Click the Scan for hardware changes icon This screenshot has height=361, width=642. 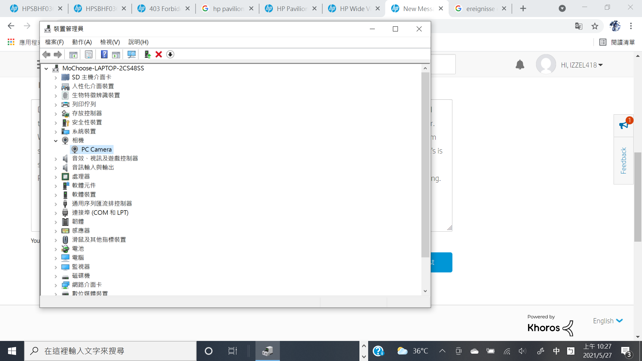pyautogui.click(x=131, y=54)
